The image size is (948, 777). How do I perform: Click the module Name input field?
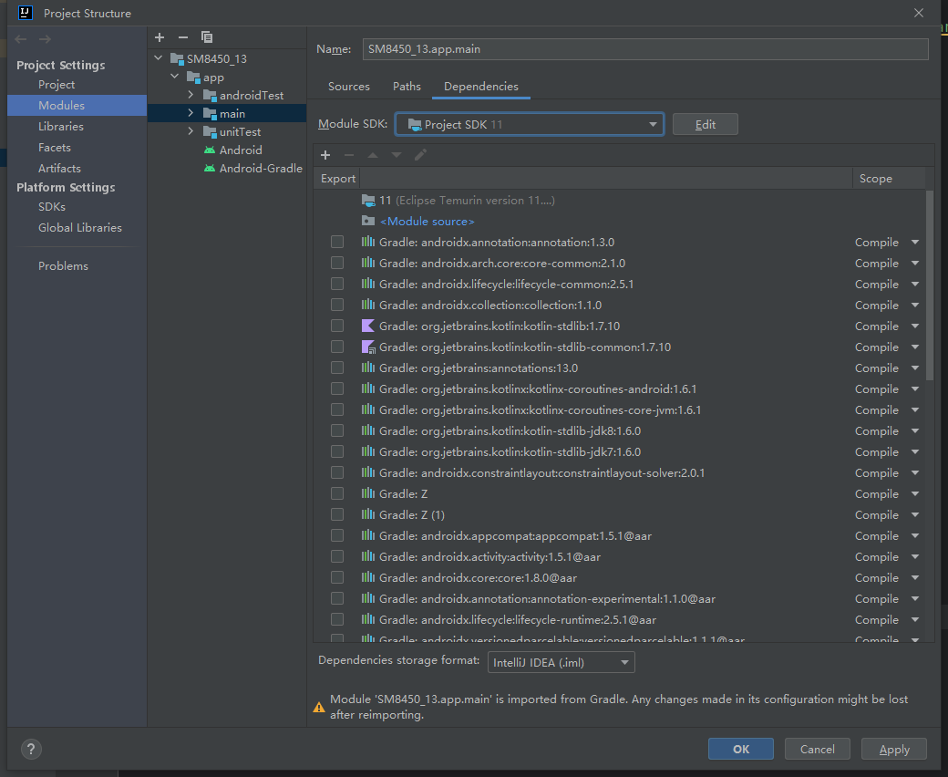[645, 49]
